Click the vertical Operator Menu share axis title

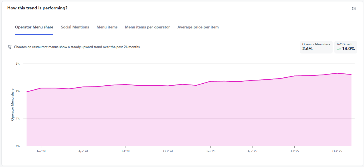[x=12, y=104]
